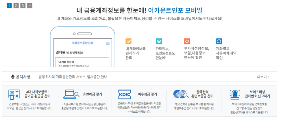Screen dimensions: 296x119
Task: Click the 내 계좌 한눈에 card
Action: (82, 62)
